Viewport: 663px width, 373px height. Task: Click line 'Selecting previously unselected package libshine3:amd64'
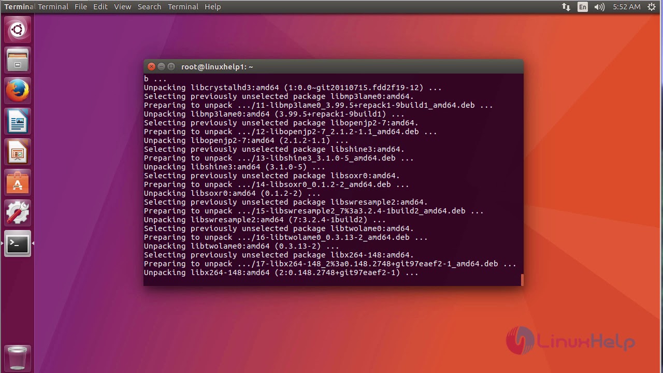[274, 149]
